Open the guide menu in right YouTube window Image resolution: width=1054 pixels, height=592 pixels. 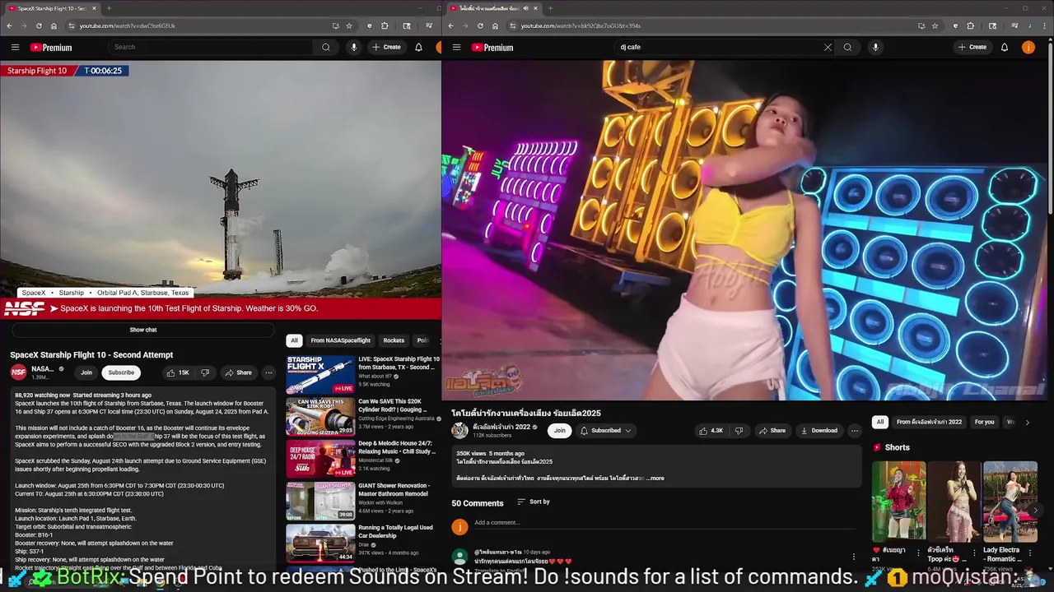point(456,47)
